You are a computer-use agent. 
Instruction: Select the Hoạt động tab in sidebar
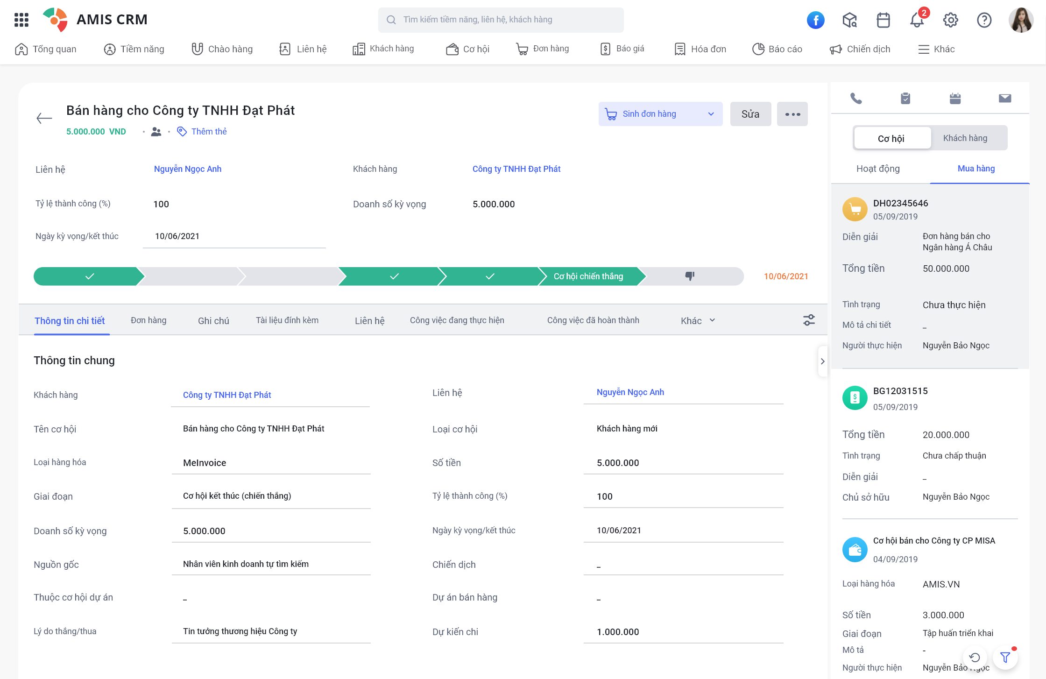879,169
